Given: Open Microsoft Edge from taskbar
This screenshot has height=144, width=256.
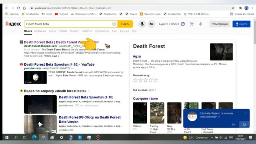Looking at the screenshot, I should [x=34, y=138].
